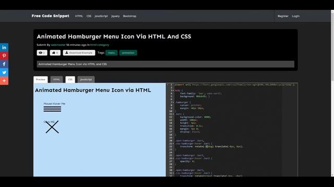The width and height of the screenshot is (334, 187).
Task: Collapse the .bars rule fold arrow line 11
Action: pyautogui.click(x=173, y=114)
